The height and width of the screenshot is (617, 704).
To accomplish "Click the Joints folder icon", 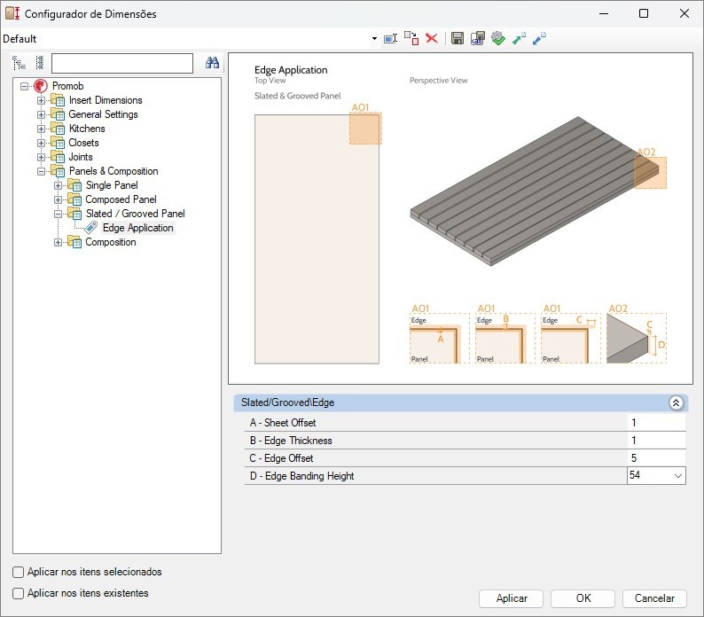I will click(58, 157).
